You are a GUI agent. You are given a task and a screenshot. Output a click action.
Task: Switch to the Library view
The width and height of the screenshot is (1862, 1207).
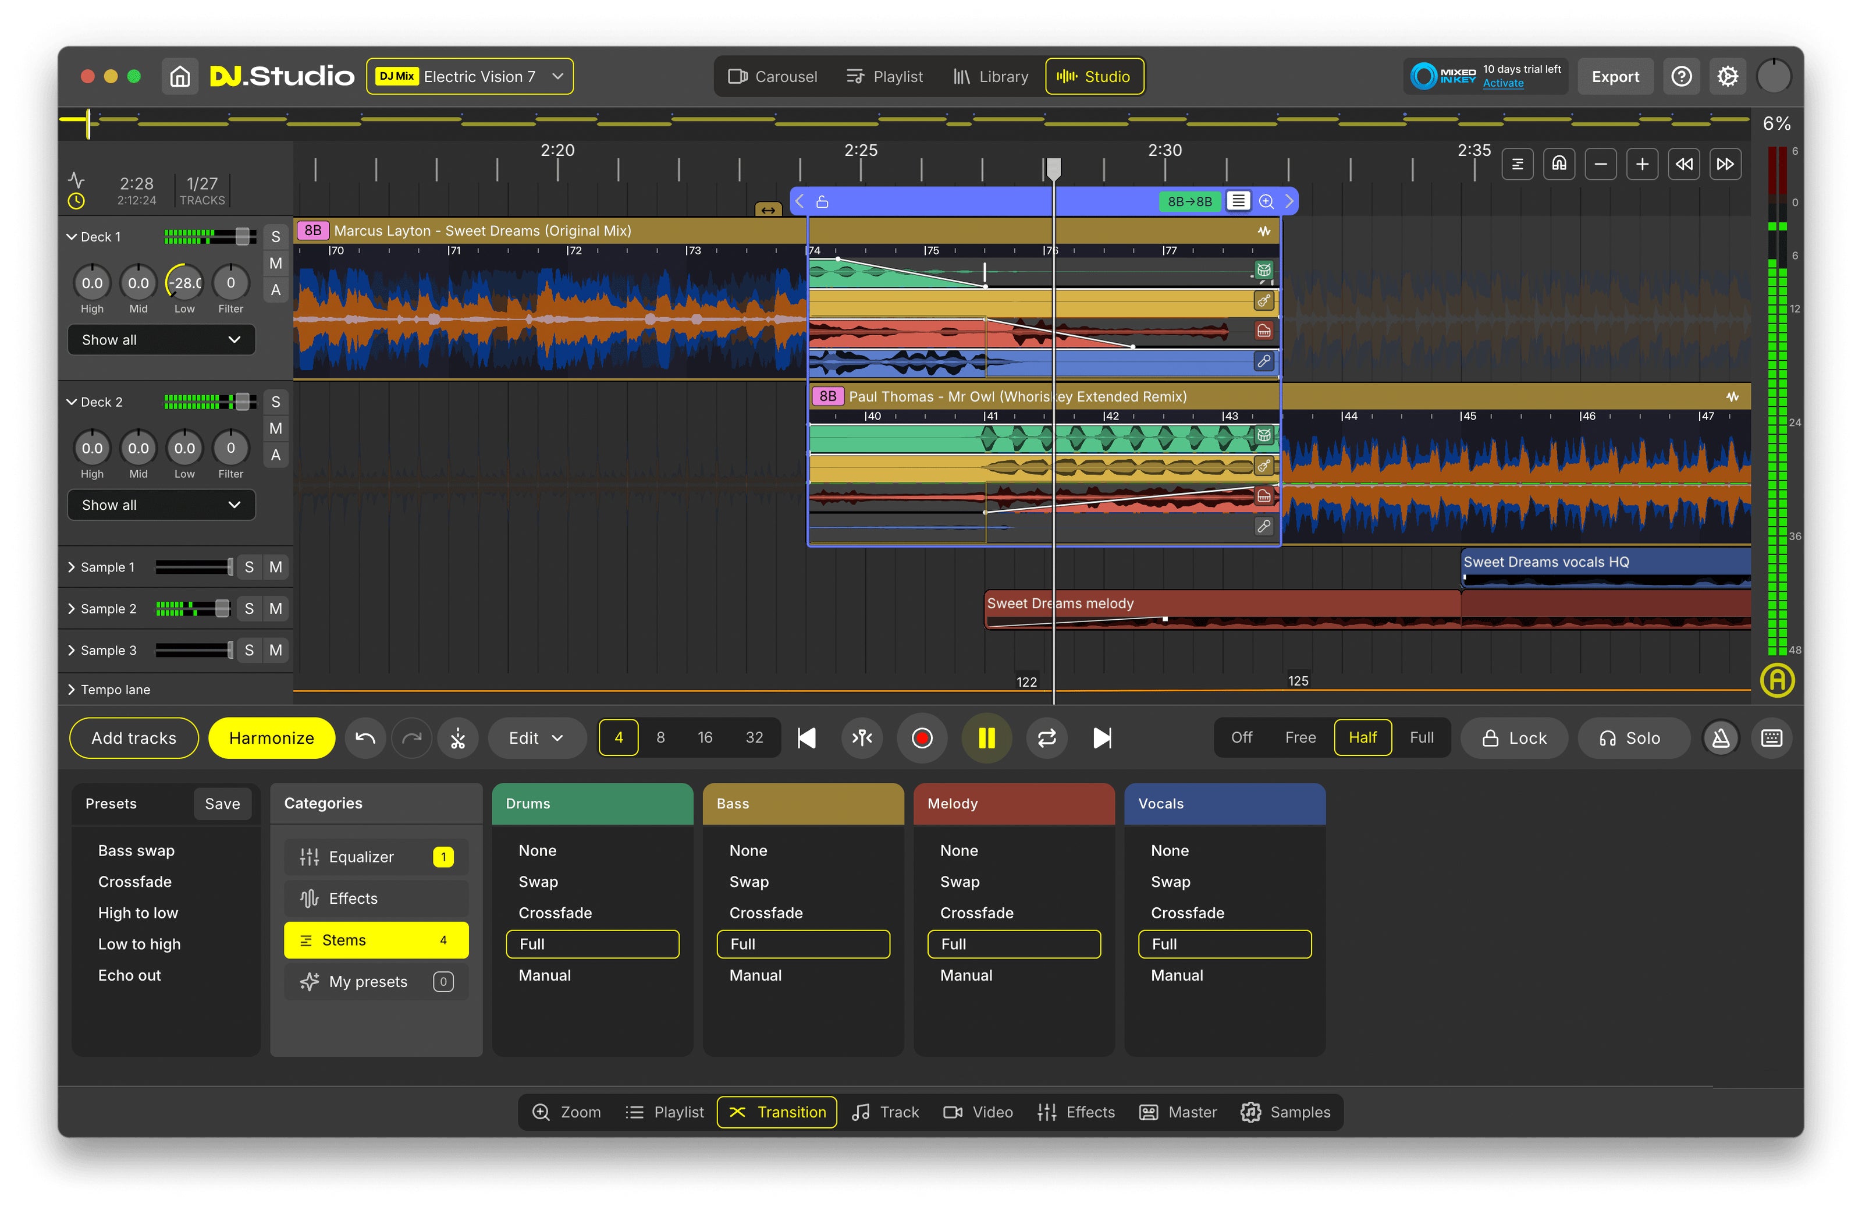point(990,77)
